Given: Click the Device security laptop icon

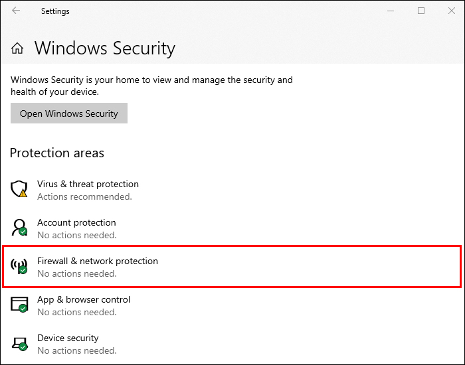Looking at the screenshot, I should [x=19, y=344].
